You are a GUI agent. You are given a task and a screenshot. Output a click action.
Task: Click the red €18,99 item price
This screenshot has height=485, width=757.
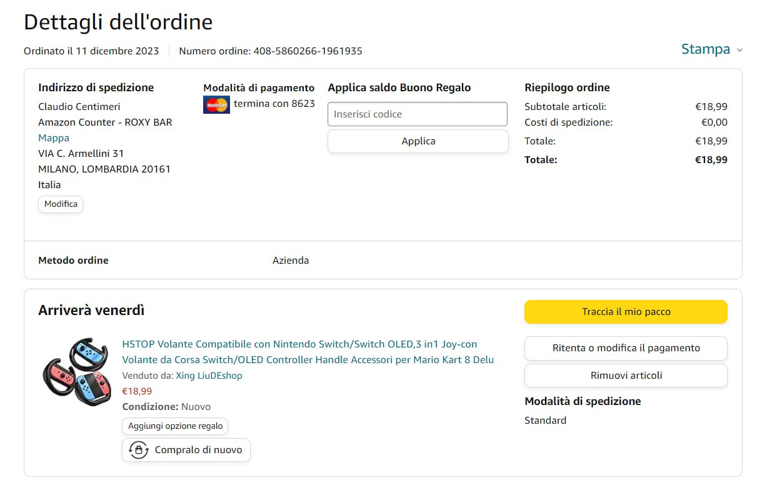pyautogui.click(x=137, y=391)
